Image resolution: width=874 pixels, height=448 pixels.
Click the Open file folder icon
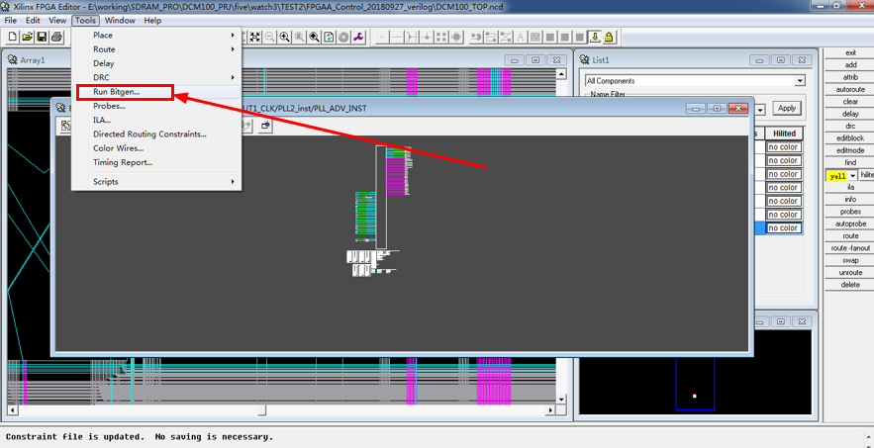[x=27, y=38]
